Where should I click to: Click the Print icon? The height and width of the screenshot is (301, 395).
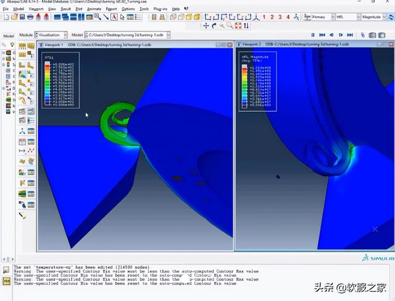coord(30,17)
